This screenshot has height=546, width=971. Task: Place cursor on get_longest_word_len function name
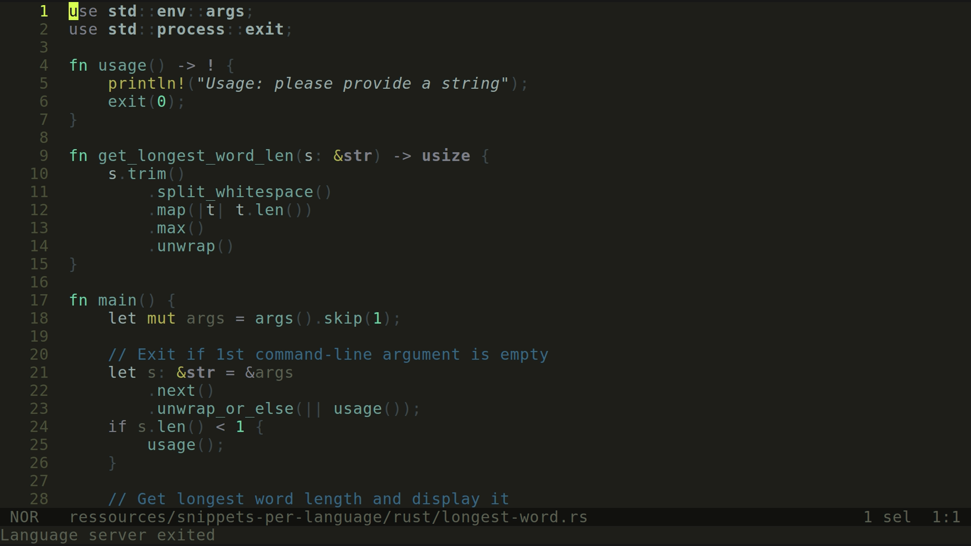tap(196, 156)
